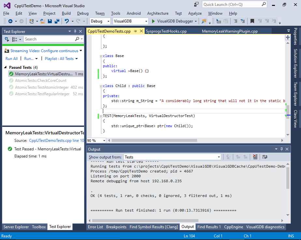Viewport: 301px width, 240px height.
Task: Click the Save All toolbar icon
Action: click(57, 21)
